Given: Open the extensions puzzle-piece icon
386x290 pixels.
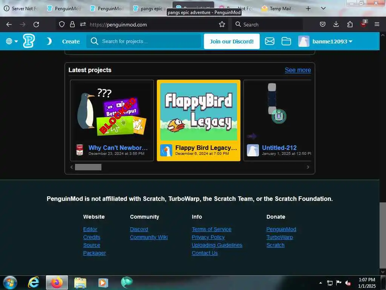Looking at the screenshot, I should pos(350,25).
